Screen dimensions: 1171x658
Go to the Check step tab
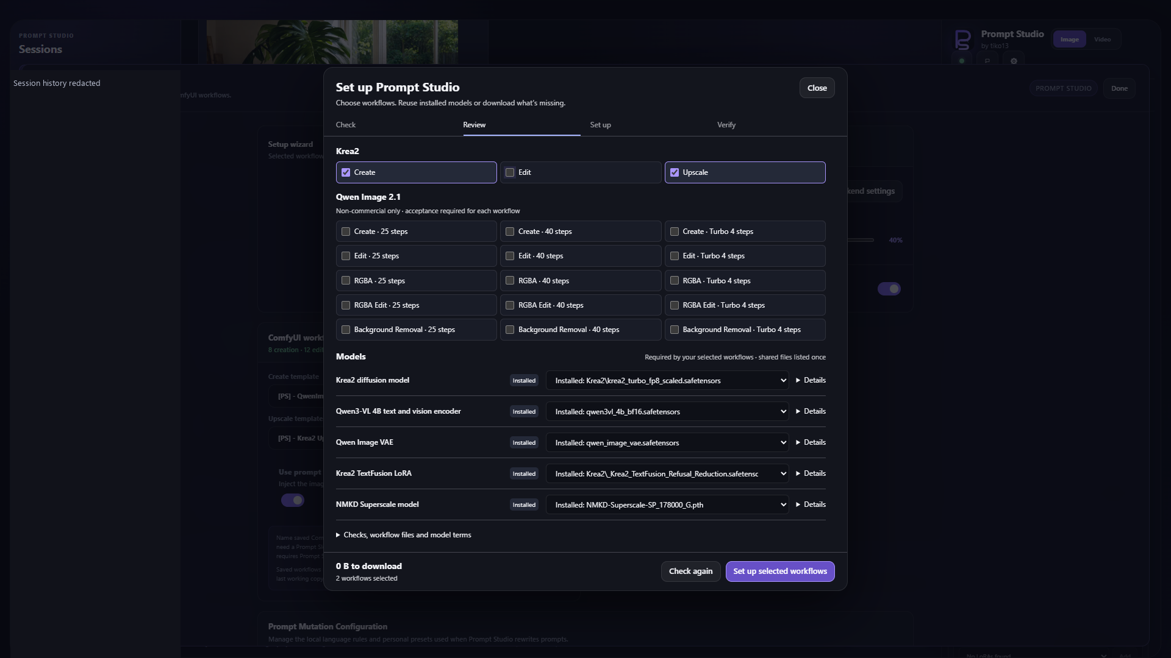coord(346,125)
